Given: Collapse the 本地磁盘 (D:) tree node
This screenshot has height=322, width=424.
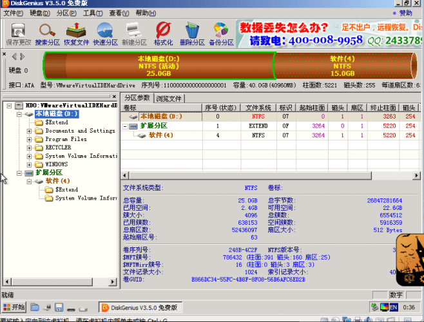Looking at the screenshot, I should [19, 114].
